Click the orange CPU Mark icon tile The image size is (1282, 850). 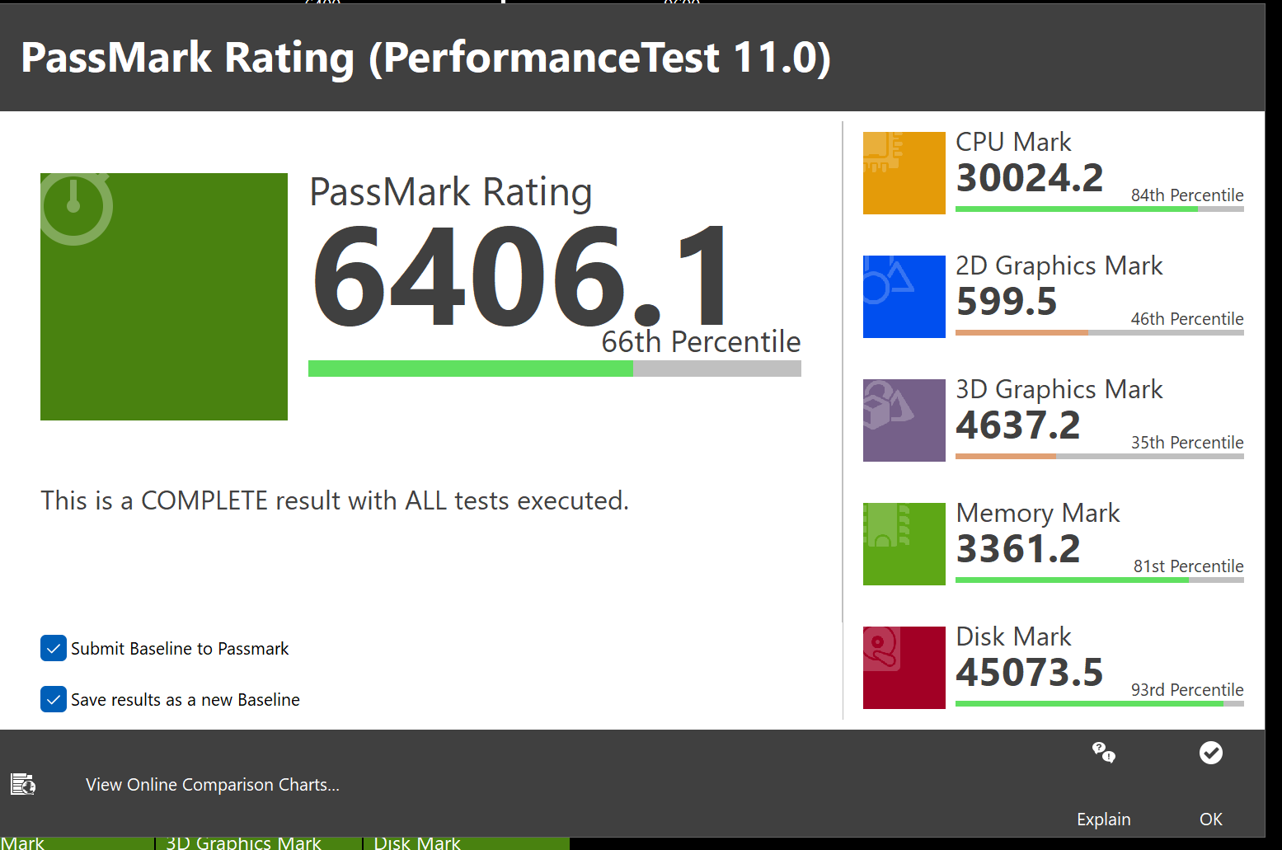click(x=904, y=173)
